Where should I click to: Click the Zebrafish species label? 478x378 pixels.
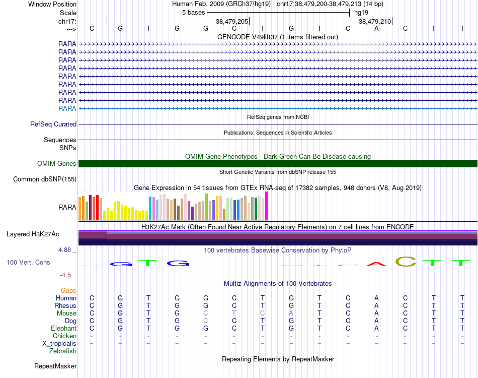point(63,351)
